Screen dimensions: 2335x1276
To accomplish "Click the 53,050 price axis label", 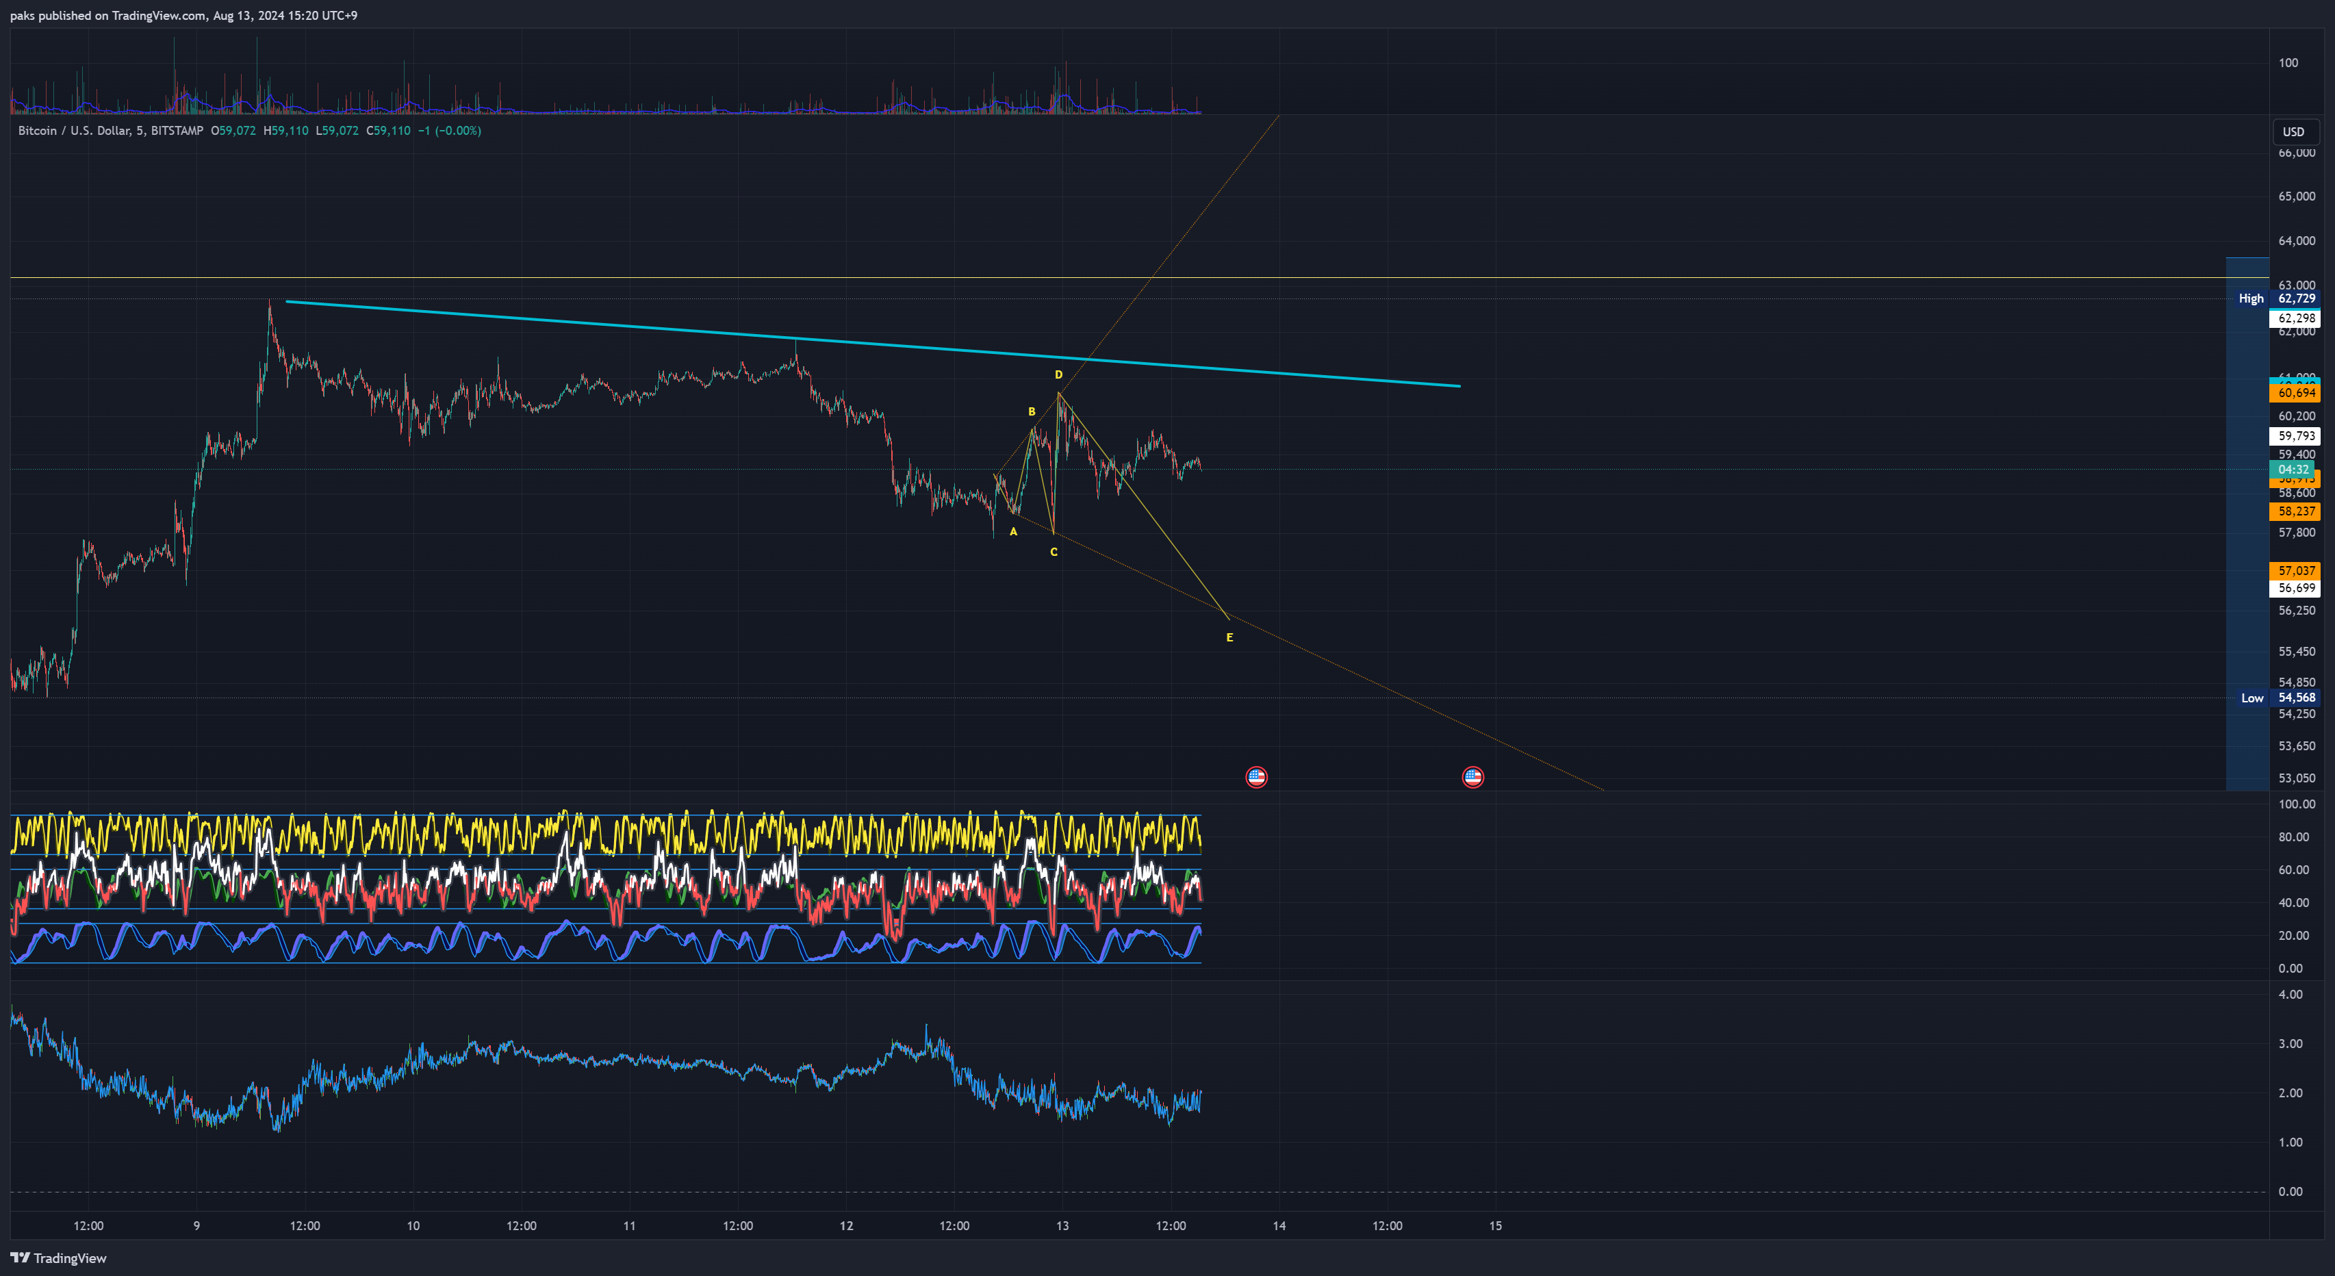I will pyautogui.click(x=2296, y=778).
